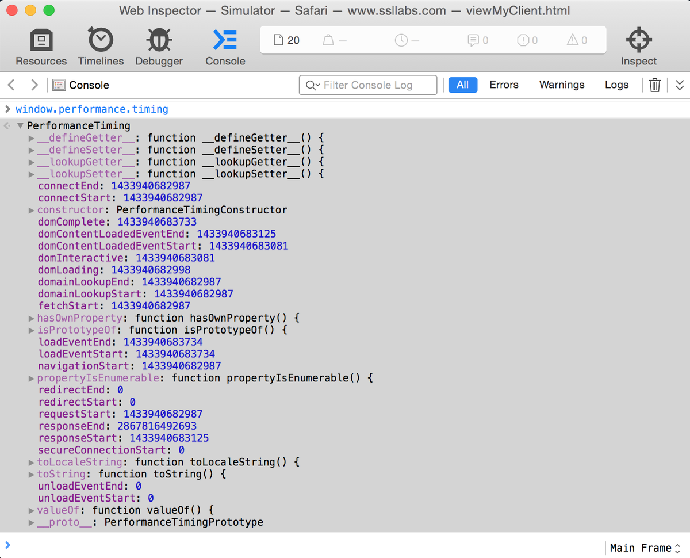This screenshot has height=558, width=690.
Task: Click the window.performance.timing command line
Action: [x=92, y=109]
